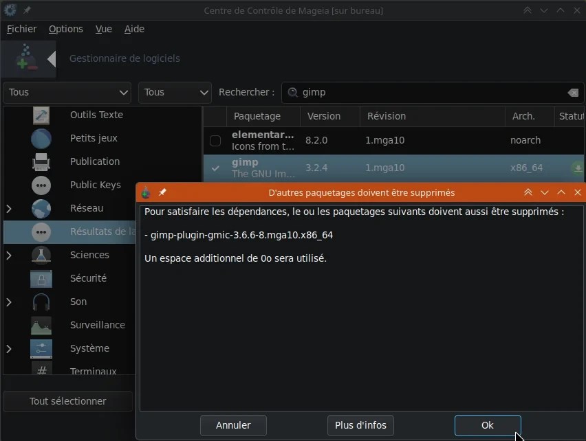
Task: Tick the elementary package checkbox
Action: tap(215, 141)
